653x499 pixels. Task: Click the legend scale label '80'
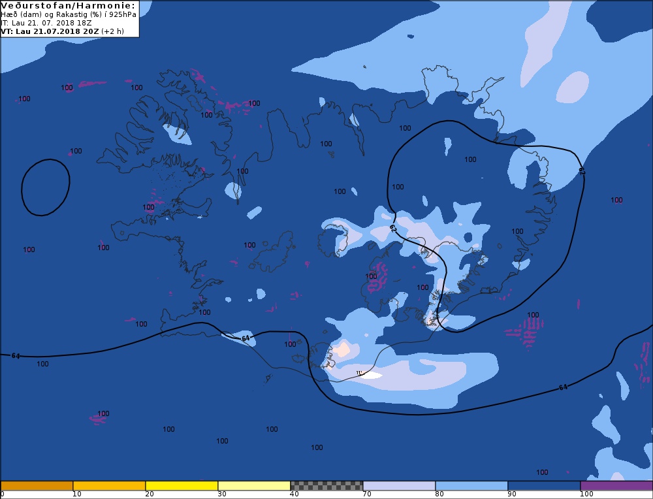click(439, 494)
